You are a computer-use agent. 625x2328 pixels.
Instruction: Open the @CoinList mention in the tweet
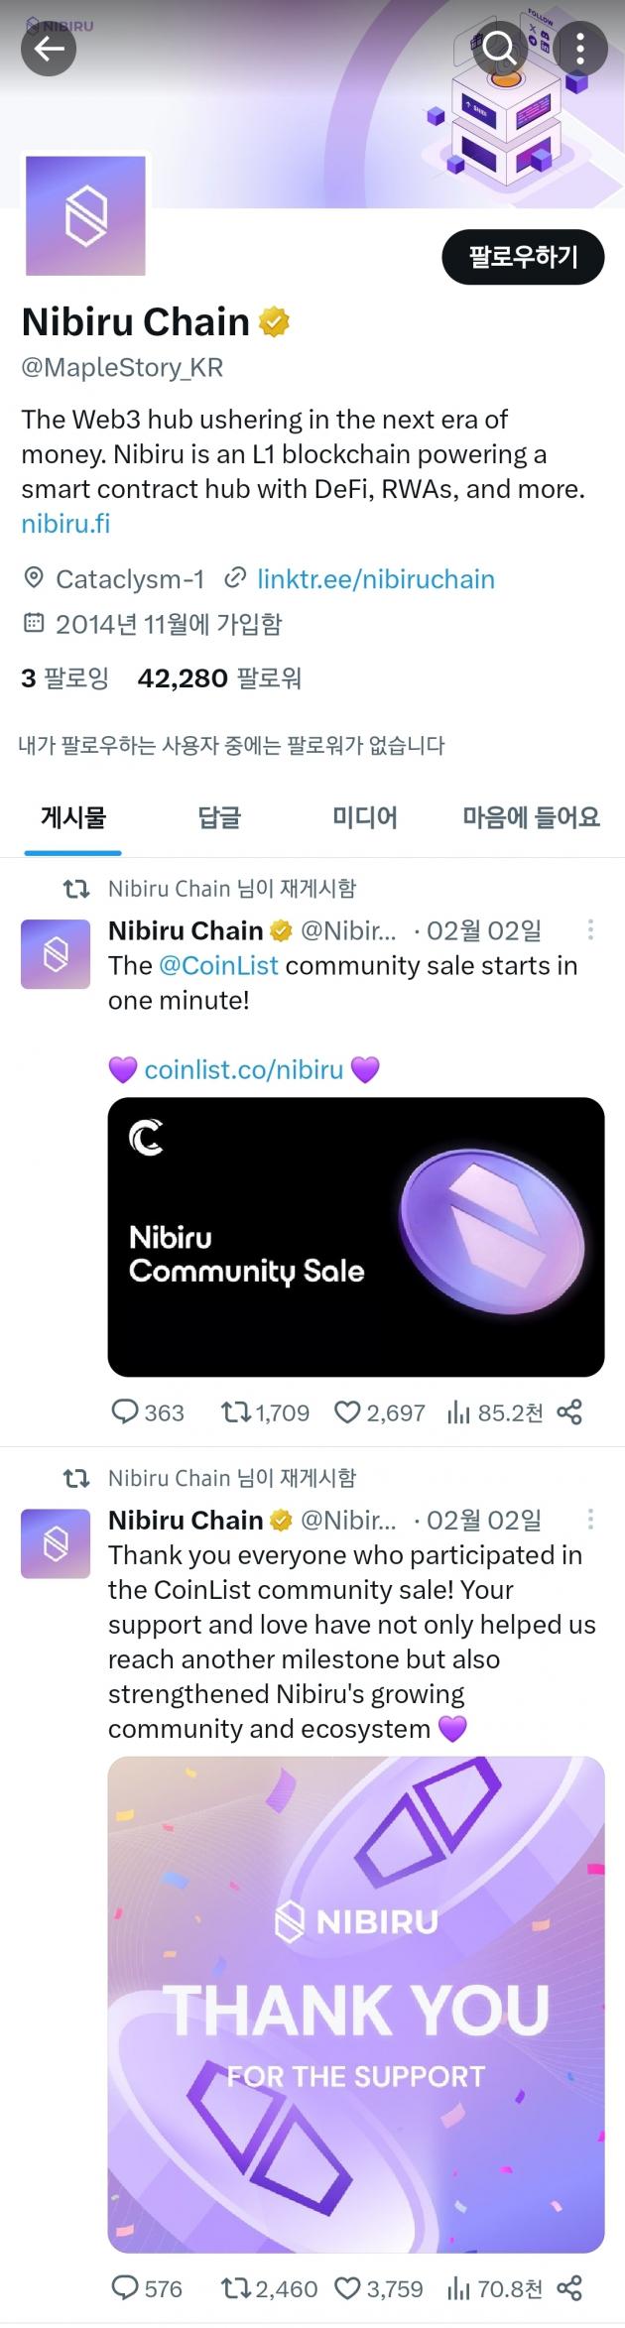point(216,965)
